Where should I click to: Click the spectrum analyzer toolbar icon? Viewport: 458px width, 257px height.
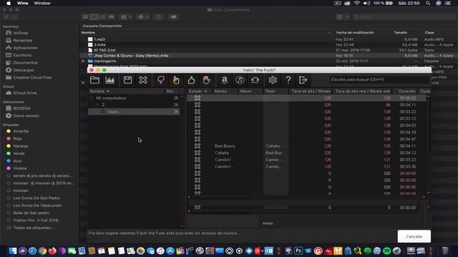pyautogui.click(x=109, y=80)
